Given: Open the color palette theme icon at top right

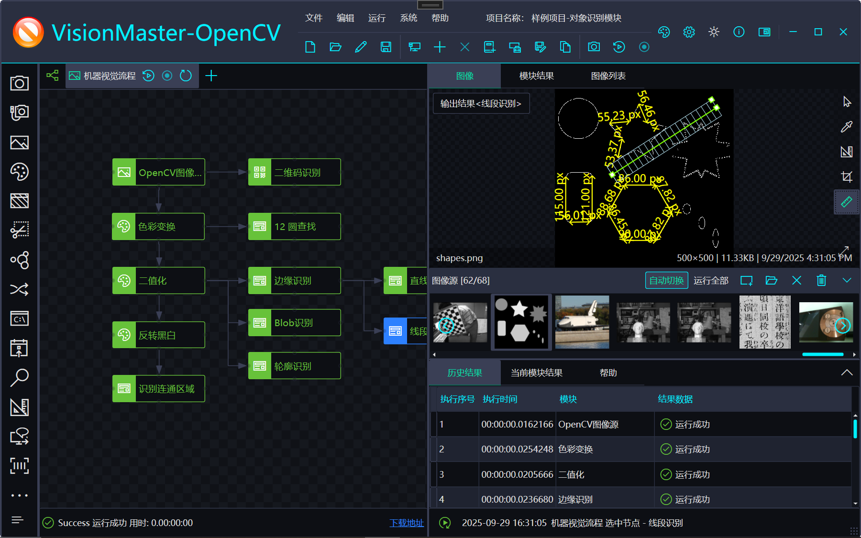Looking at the screenshot, I should (664, 32).
